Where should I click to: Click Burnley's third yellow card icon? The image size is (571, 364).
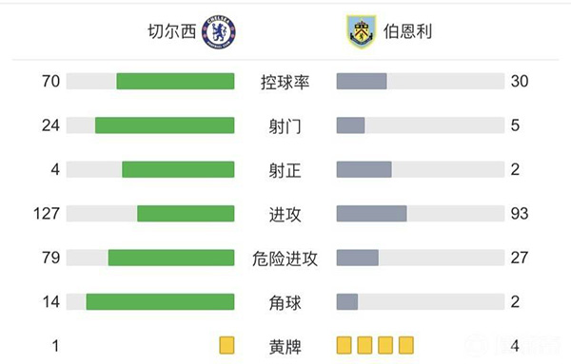coord(385,345)
